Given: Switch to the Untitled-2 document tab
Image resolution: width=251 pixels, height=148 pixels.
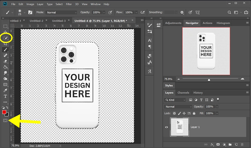Looking at the screenshot, I should point(36,21).
